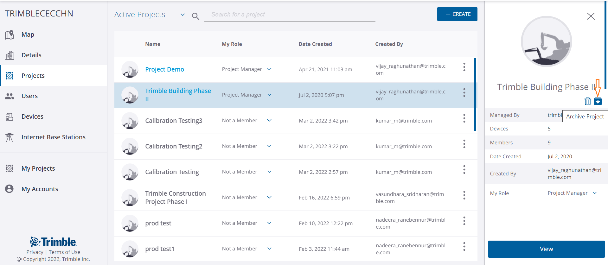Open kebab menu for Trimble Construction Project
608x265 pixels.
464,195
